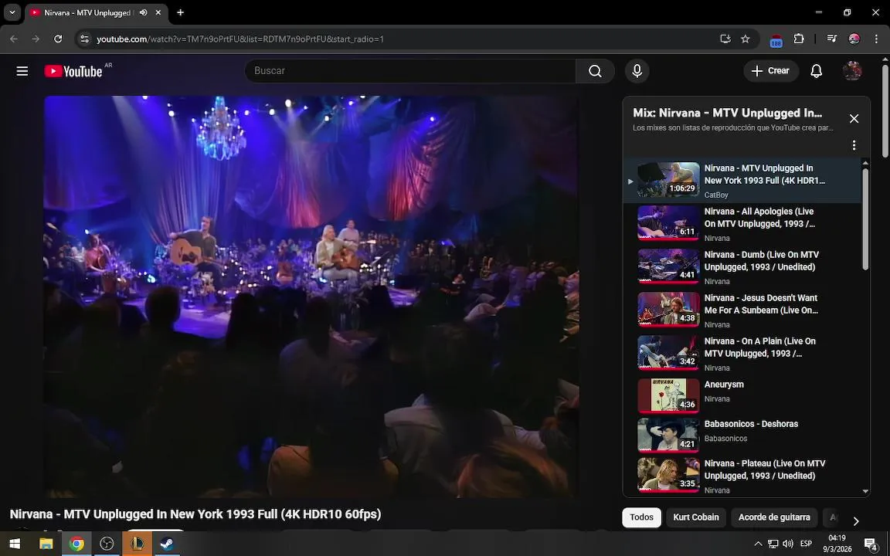Focus the Buscar search field
This screenshot has height=556, width=890.
coord(410,71)
